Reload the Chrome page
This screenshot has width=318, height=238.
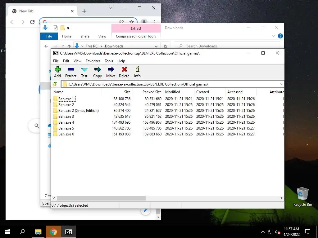(x=32, y=22)
